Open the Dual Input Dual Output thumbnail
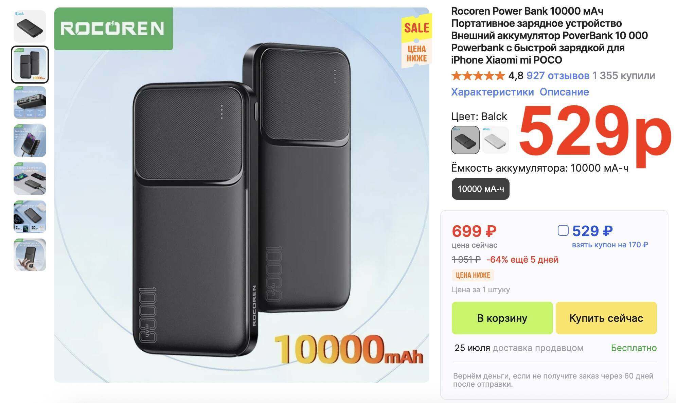The image size is (676, 403). pos(30,103)
